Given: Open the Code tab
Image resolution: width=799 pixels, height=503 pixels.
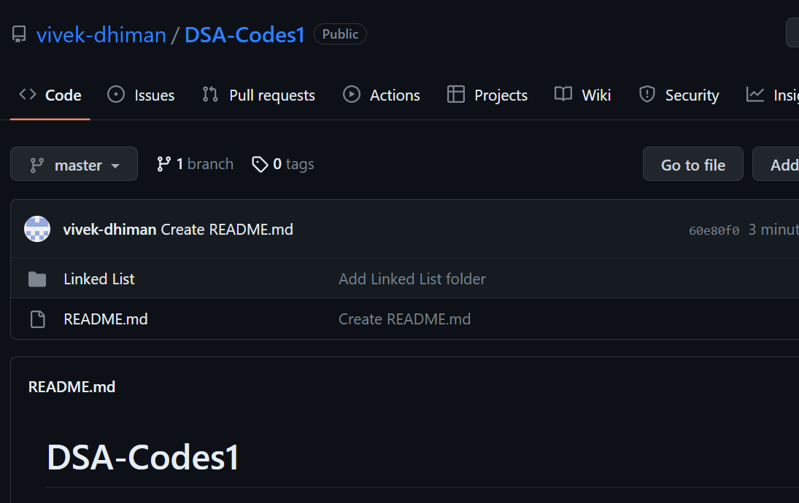Looking at the screenshot, I should coord(50,95).
